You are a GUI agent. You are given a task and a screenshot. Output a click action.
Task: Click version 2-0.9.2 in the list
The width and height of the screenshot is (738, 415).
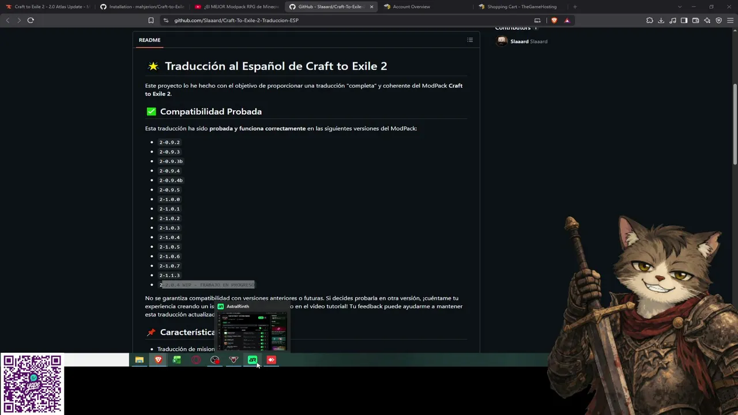point(170,142)
